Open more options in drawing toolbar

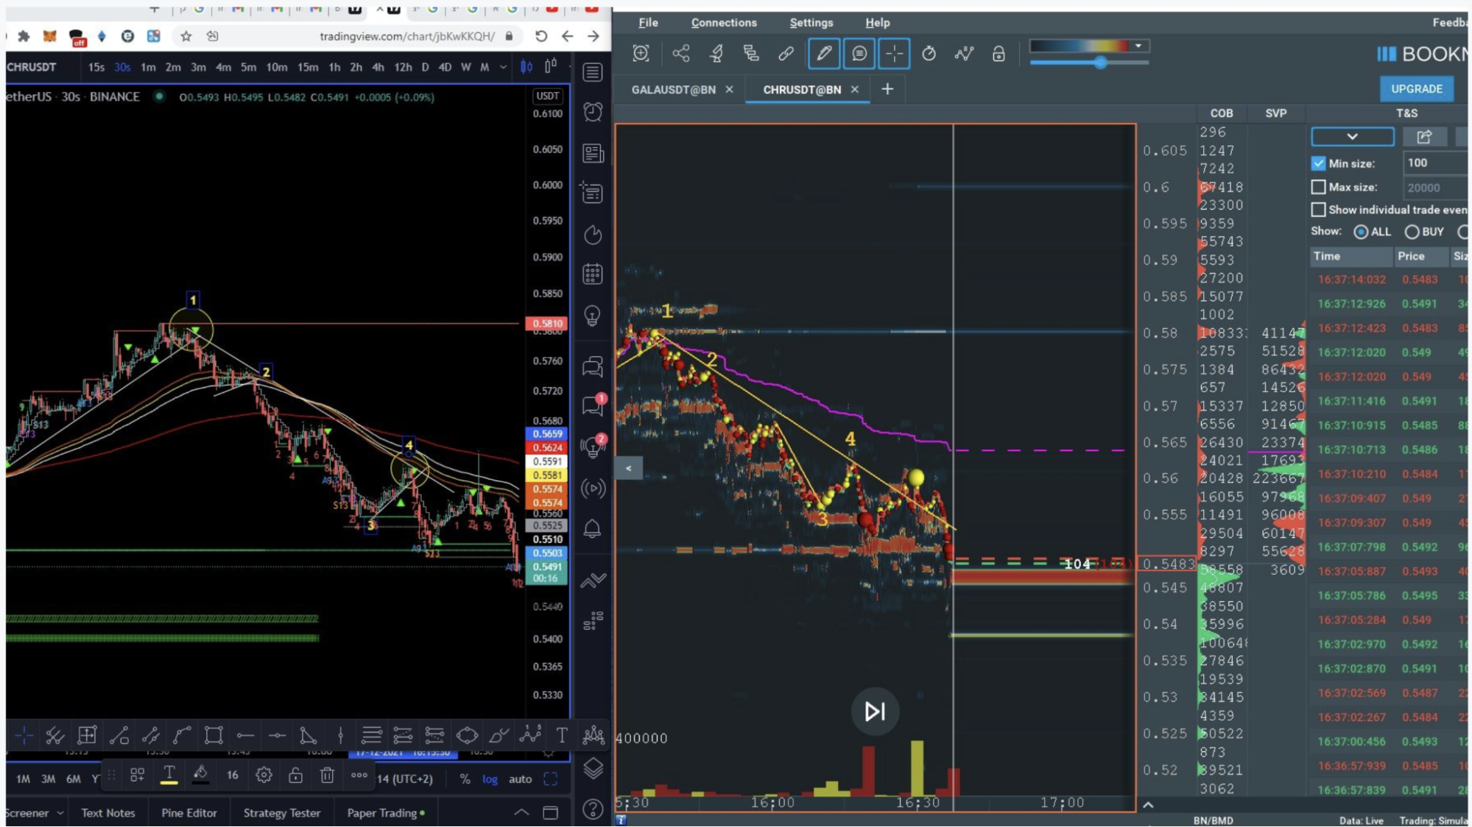click(359, 775)
